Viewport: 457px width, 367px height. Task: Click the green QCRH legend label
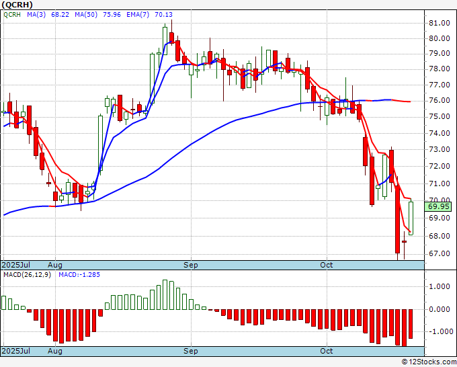pyautogui.click(x=12, y=15)
